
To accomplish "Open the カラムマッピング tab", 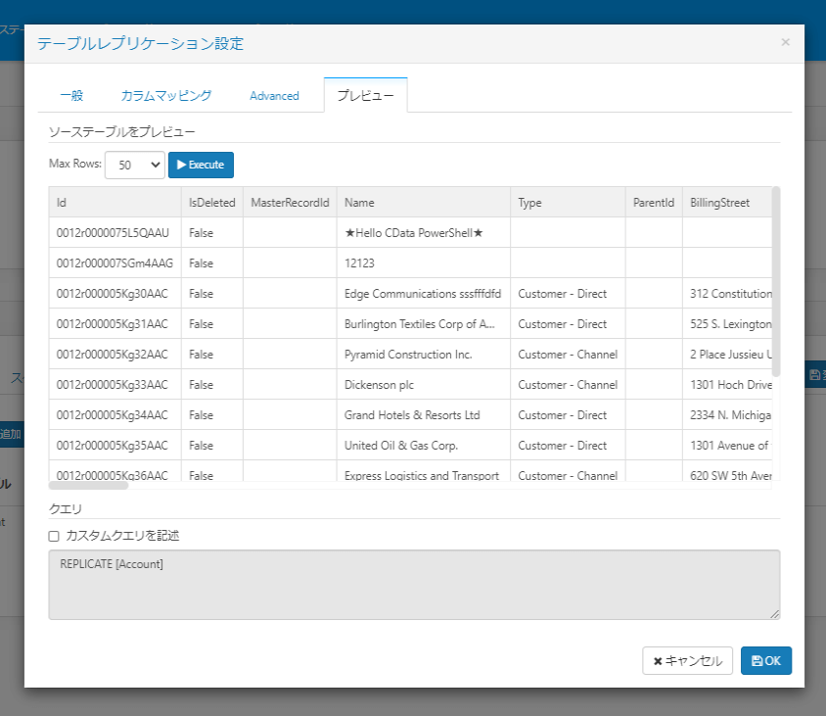I will (x=166, y=96).
